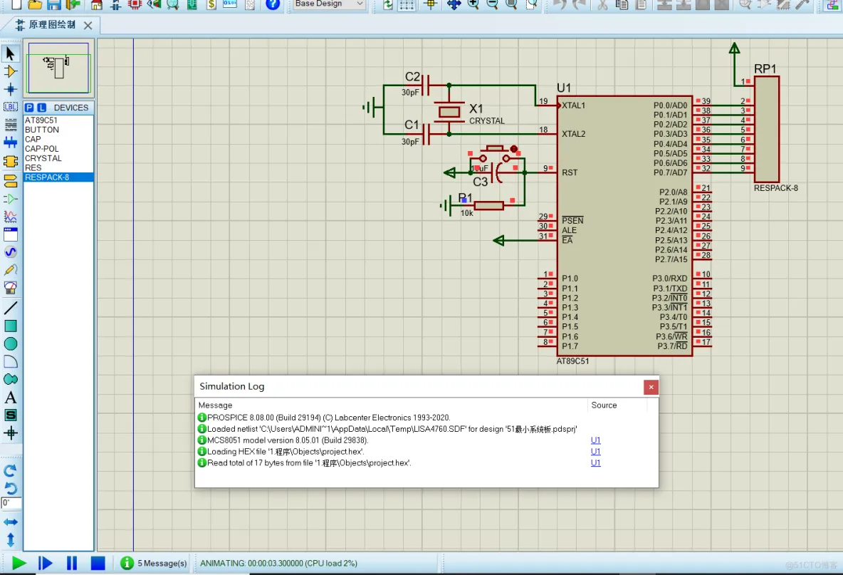Select RESPACK-8 in the devices list
Image resolution: width=843 pixels, height=575 pixels.
[x=58, y=177]
